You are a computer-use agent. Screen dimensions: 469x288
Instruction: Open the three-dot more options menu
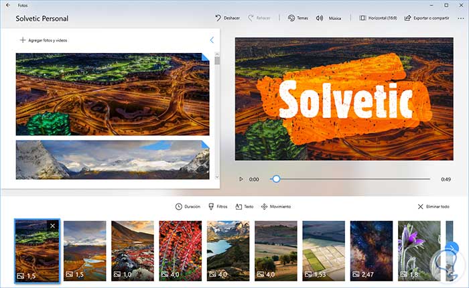(461, 18)
